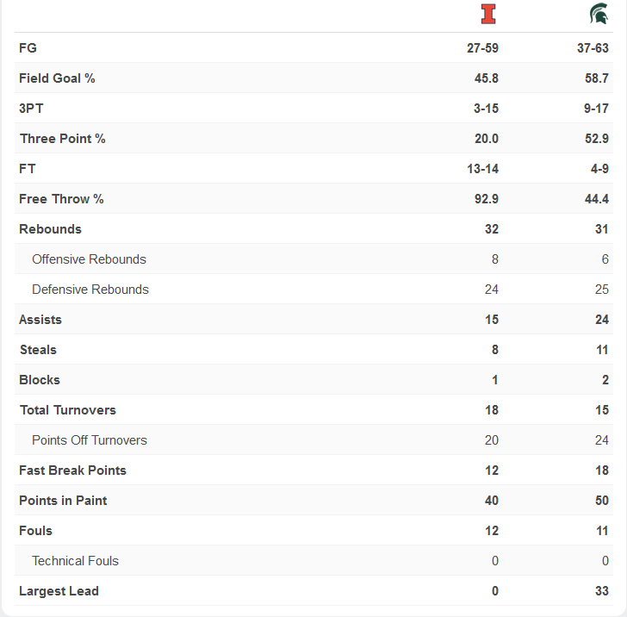Click Illinois's 13-14 free throw value
Image resolution: width=627 pixels, height=617 pixels.
click(482, 169)
